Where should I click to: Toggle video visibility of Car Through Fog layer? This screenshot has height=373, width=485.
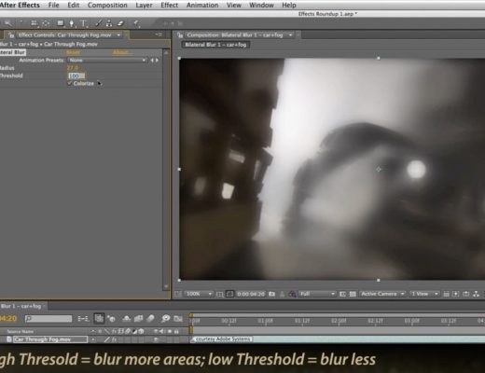click(x=157, y=339)
